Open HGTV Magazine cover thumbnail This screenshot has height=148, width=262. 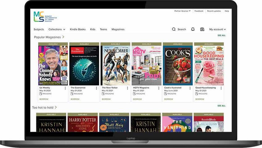click(x=146, y=66)
